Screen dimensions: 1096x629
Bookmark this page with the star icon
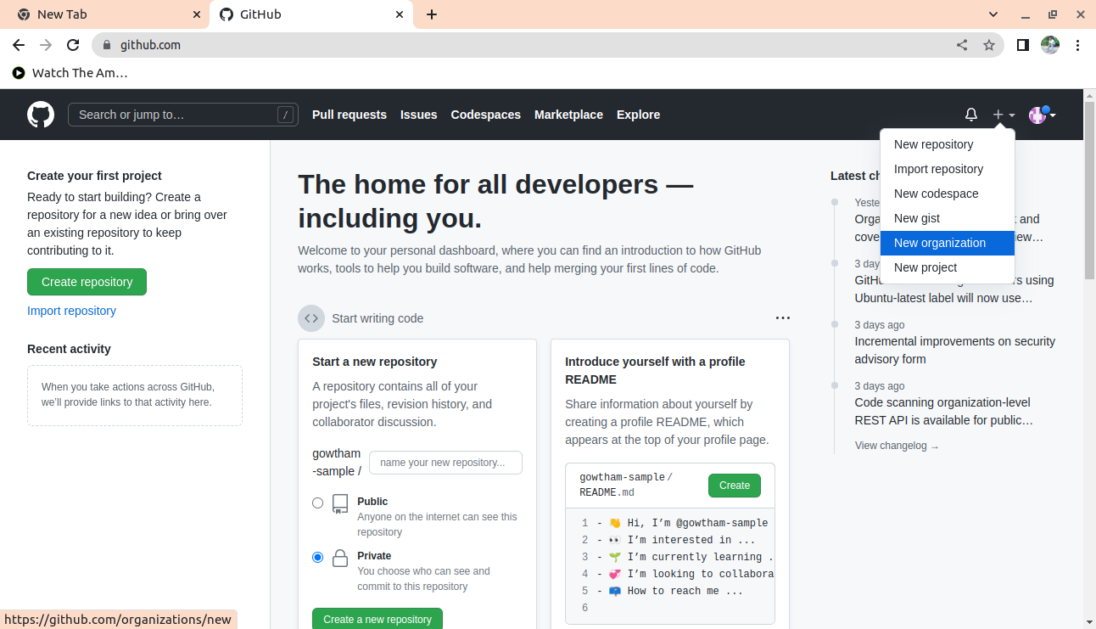point(988,45)
